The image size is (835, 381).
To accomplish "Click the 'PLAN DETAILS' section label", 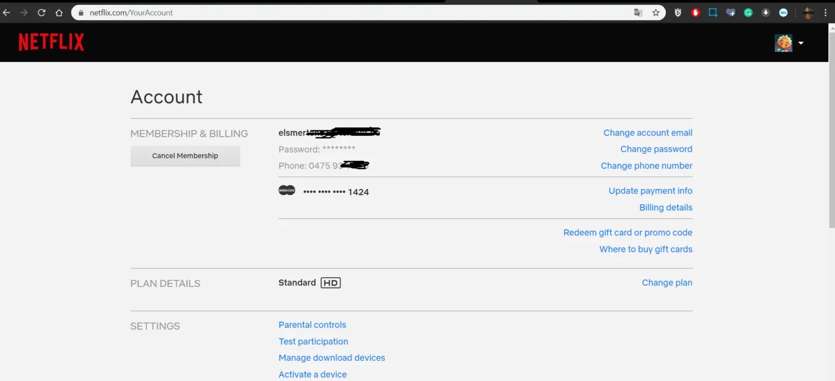I will click(x=165, y=284).
